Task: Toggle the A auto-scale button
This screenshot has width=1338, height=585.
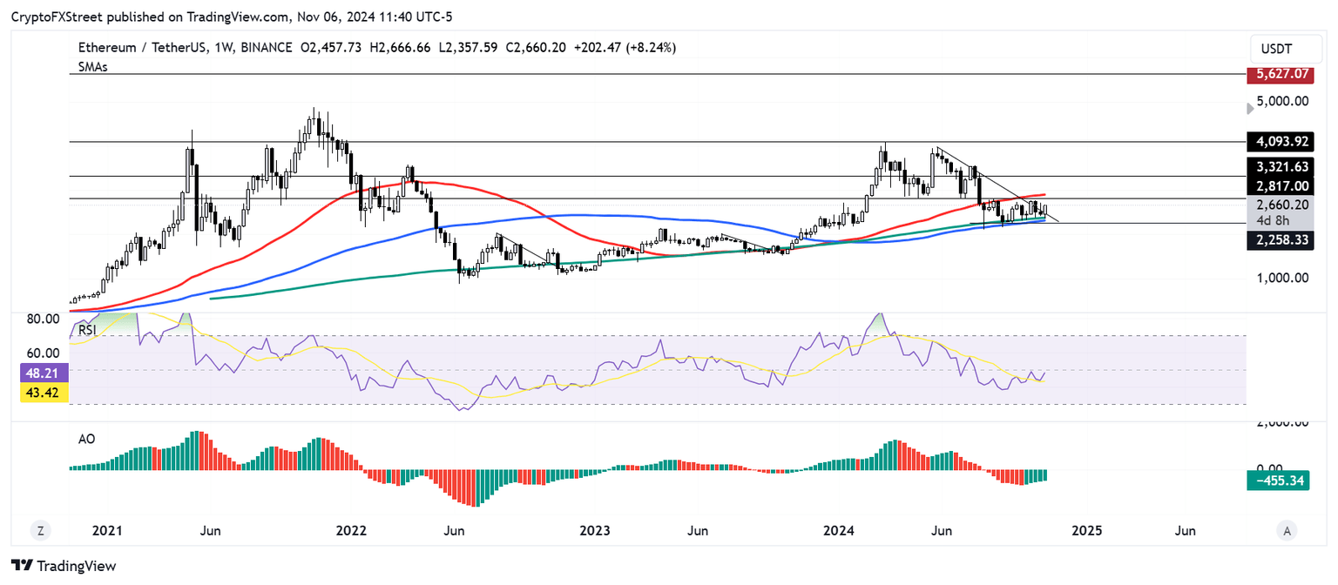Action: pos(1286,529)
